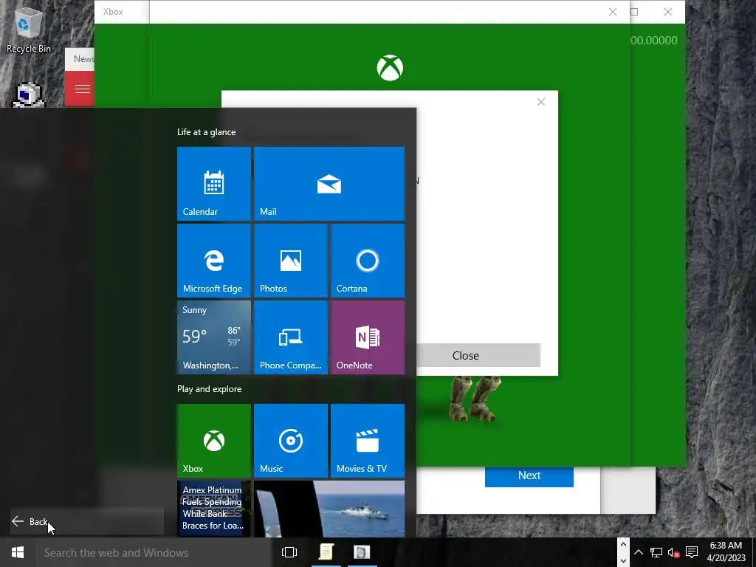Click the Life at a glance heading
Viewport: 756px width, 567px height.
click(207, 132)
